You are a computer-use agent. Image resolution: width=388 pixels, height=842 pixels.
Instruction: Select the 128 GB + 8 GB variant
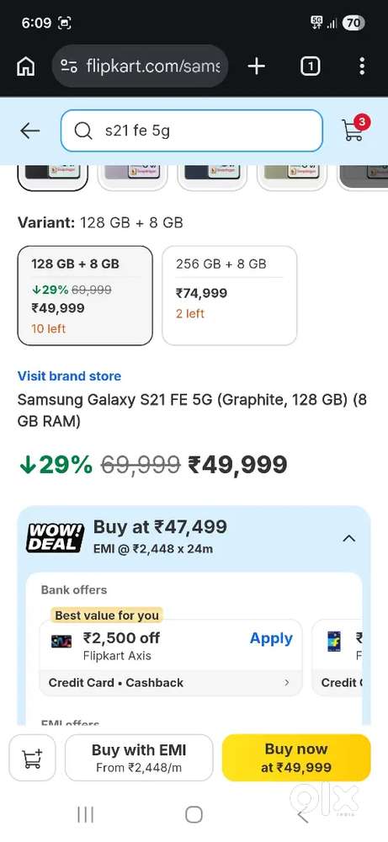[x=85, y=296]
